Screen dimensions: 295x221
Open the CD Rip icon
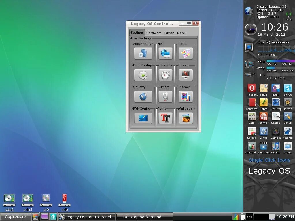point(276,146)
